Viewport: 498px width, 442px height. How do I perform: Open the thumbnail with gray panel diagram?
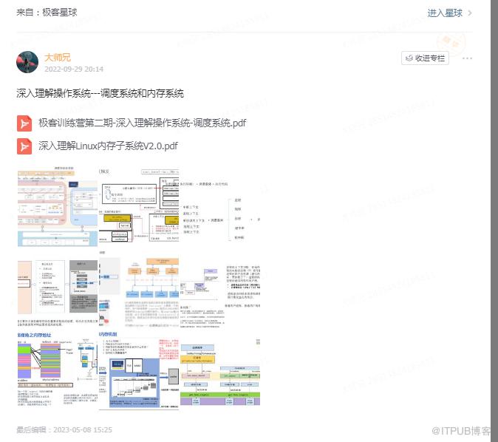coord(58,288)
